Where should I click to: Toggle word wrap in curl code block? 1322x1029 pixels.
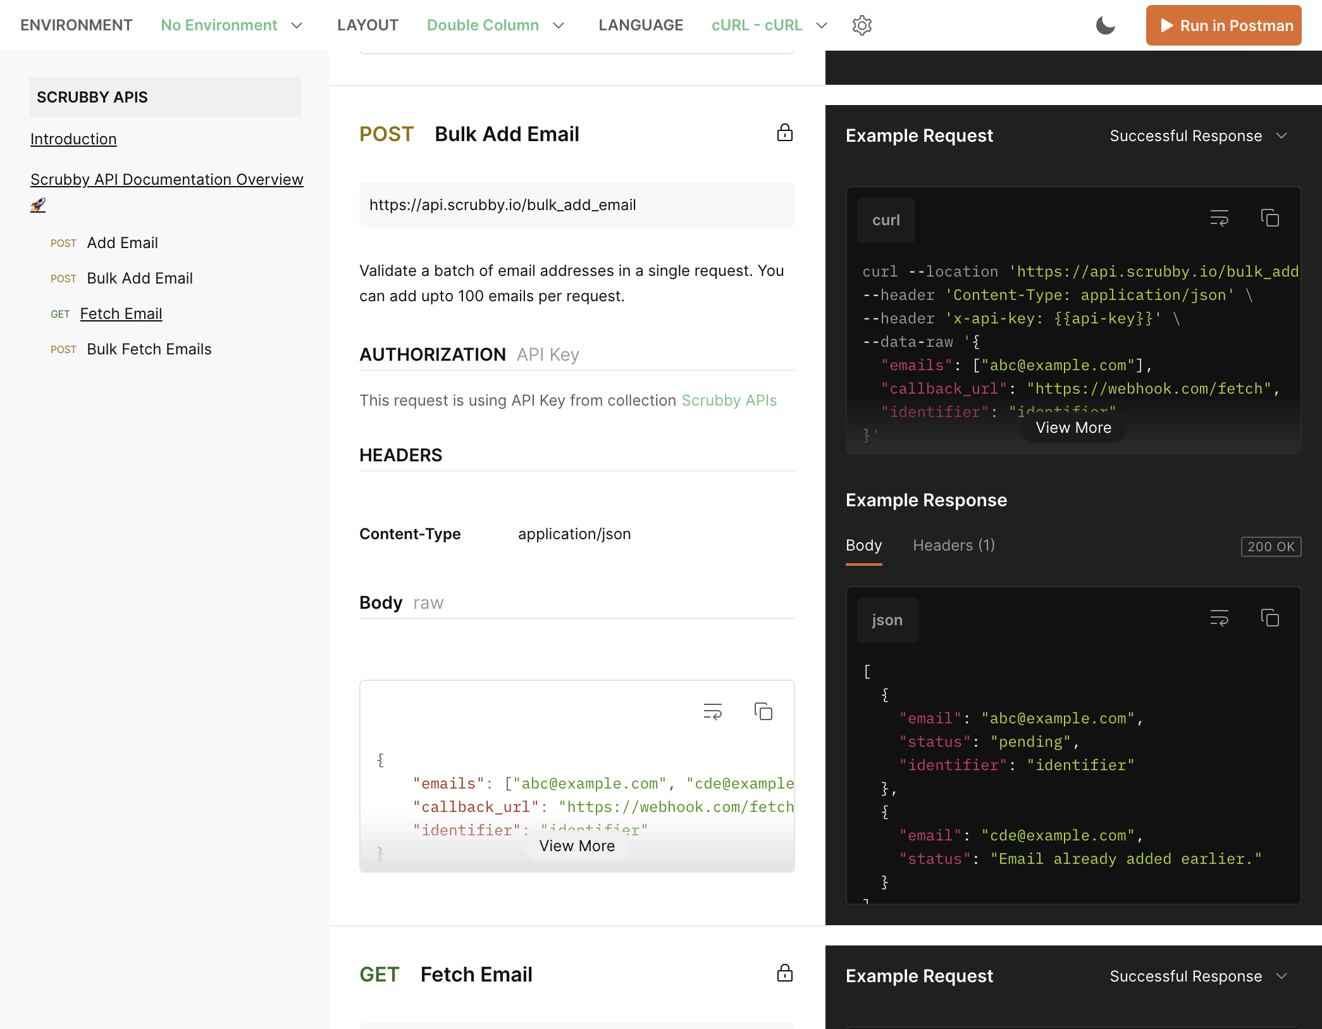pyautogui.click(x=1219, y=218)
